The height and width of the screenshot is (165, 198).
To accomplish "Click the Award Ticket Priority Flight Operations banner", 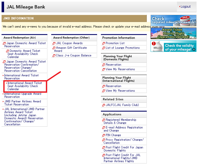I will 174,33.
